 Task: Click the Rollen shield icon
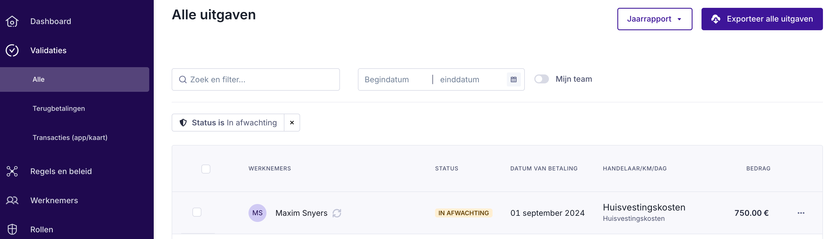coord(12,229)
